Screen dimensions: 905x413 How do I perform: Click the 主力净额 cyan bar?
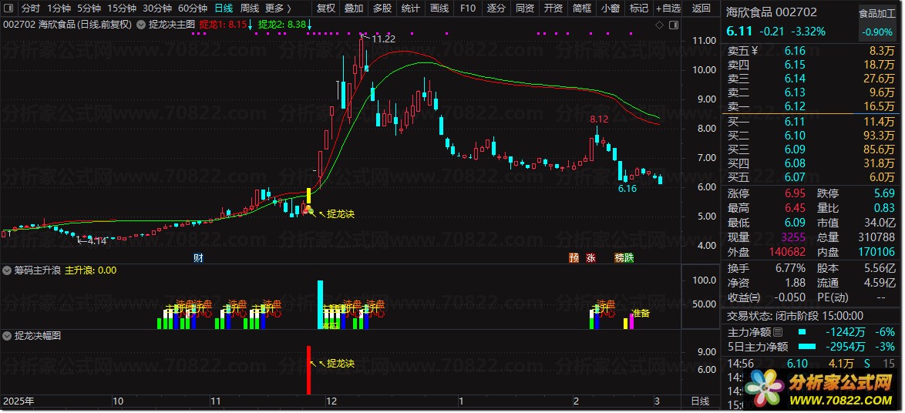click(x=802, y=332)
